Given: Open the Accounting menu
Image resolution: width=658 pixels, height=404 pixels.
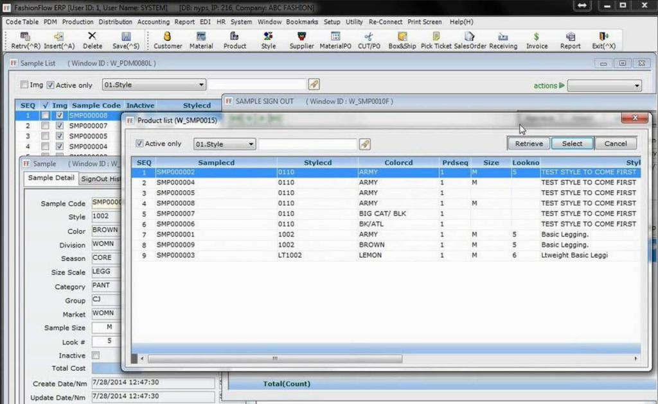Looking at the screenshot, I should (153, 22).
